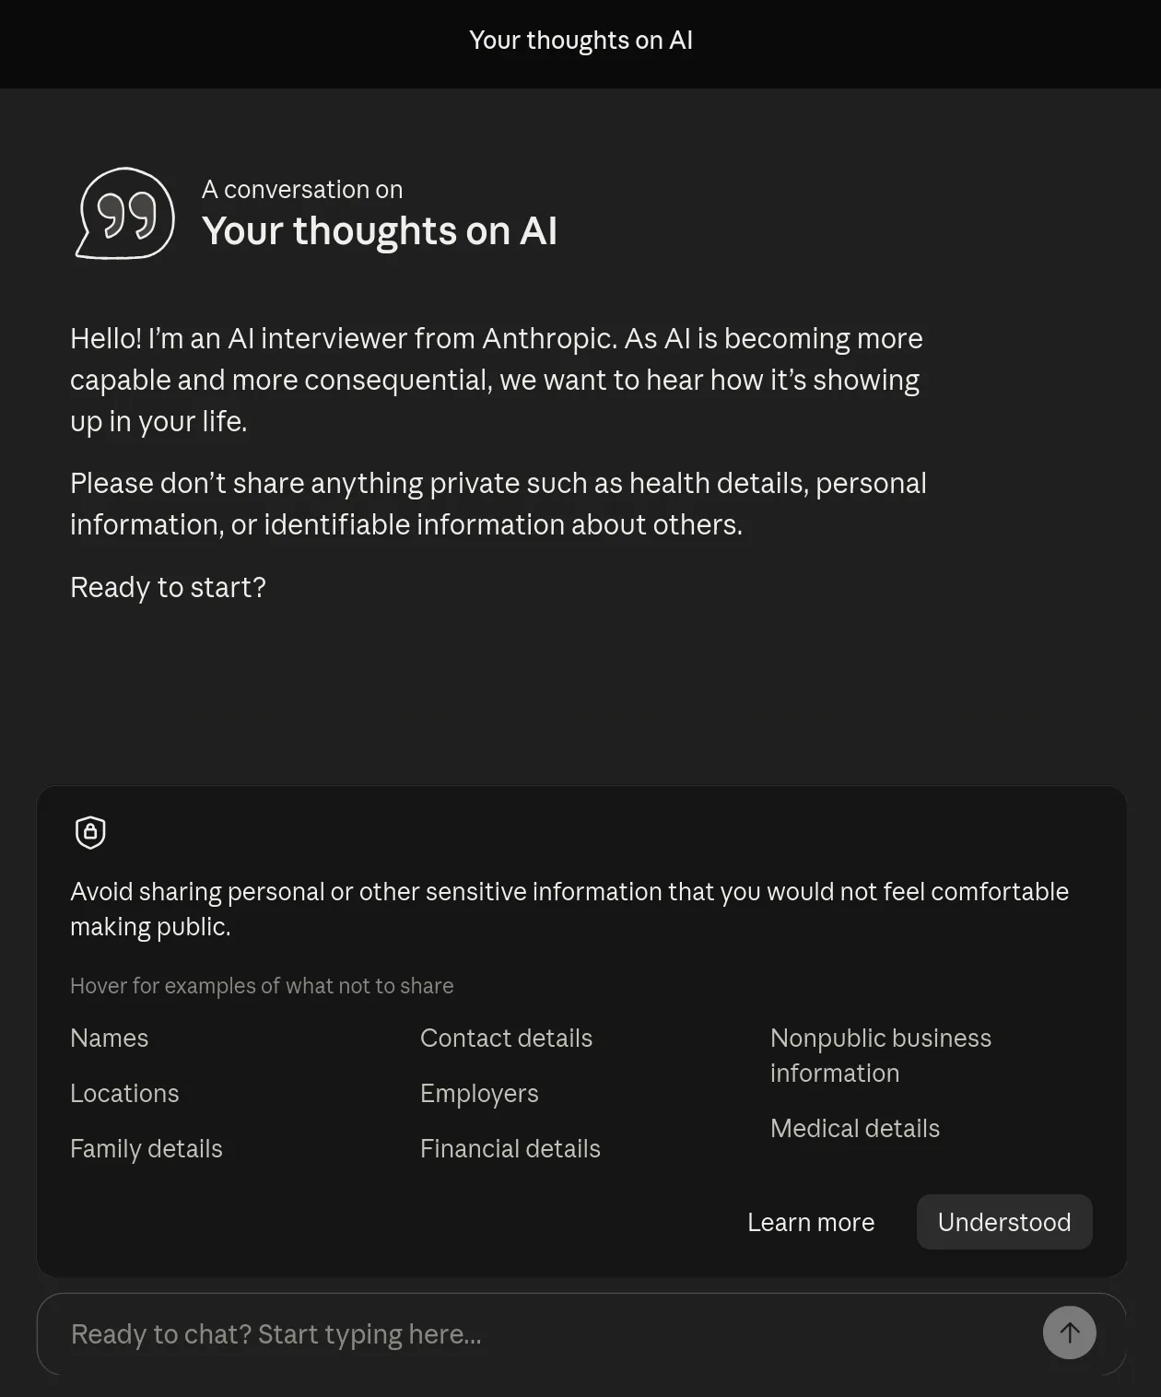Image resolution: width=1161 pixels, height=1397 pixels.
Task: Open the Learn more link
Action: click(811, 1222)
